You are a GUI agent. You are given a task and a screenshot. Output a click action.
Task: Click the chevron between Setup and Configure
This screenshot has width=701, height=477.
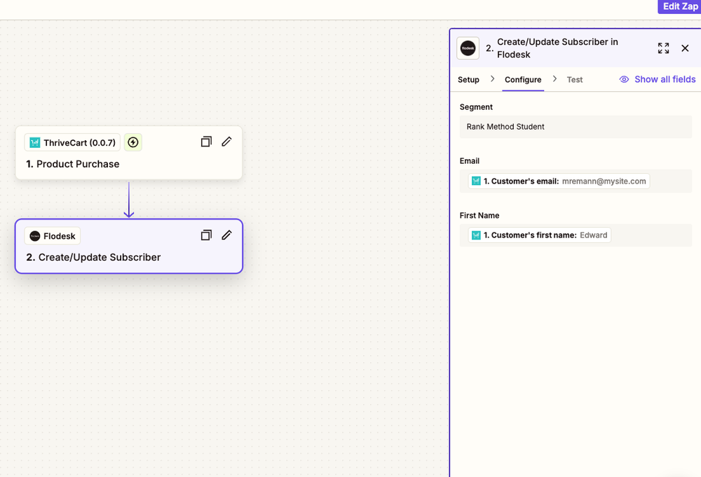pyautogui.click(x=492, y=78)
